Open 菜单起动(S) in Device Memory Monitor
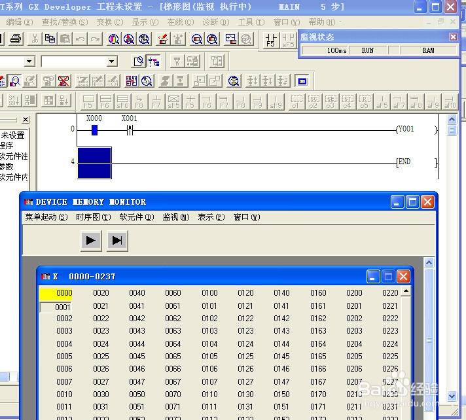 [46, 217]
